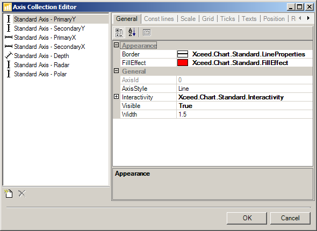The width and height of the screenshot is (317, 231).
Task: Click the Width value field
Action: [x=244, y=114]
